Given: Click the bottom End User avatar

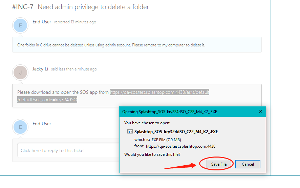Looking at the screenshot, I should click(20, 127).
